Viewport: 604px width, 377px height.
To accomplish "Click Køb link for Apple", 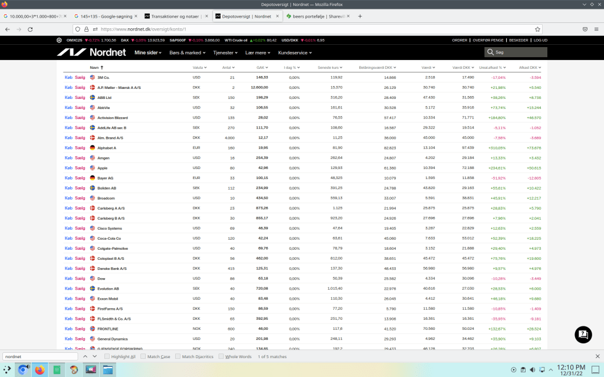I will (68, 168).
